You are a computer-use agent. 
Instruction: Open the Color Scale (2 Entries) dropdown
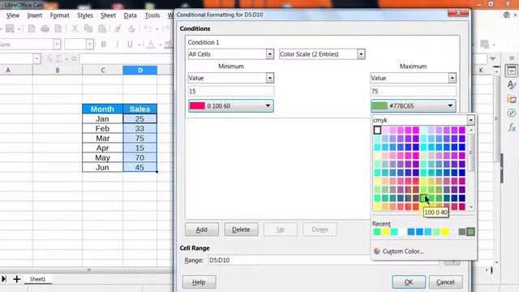click(361, 54)
